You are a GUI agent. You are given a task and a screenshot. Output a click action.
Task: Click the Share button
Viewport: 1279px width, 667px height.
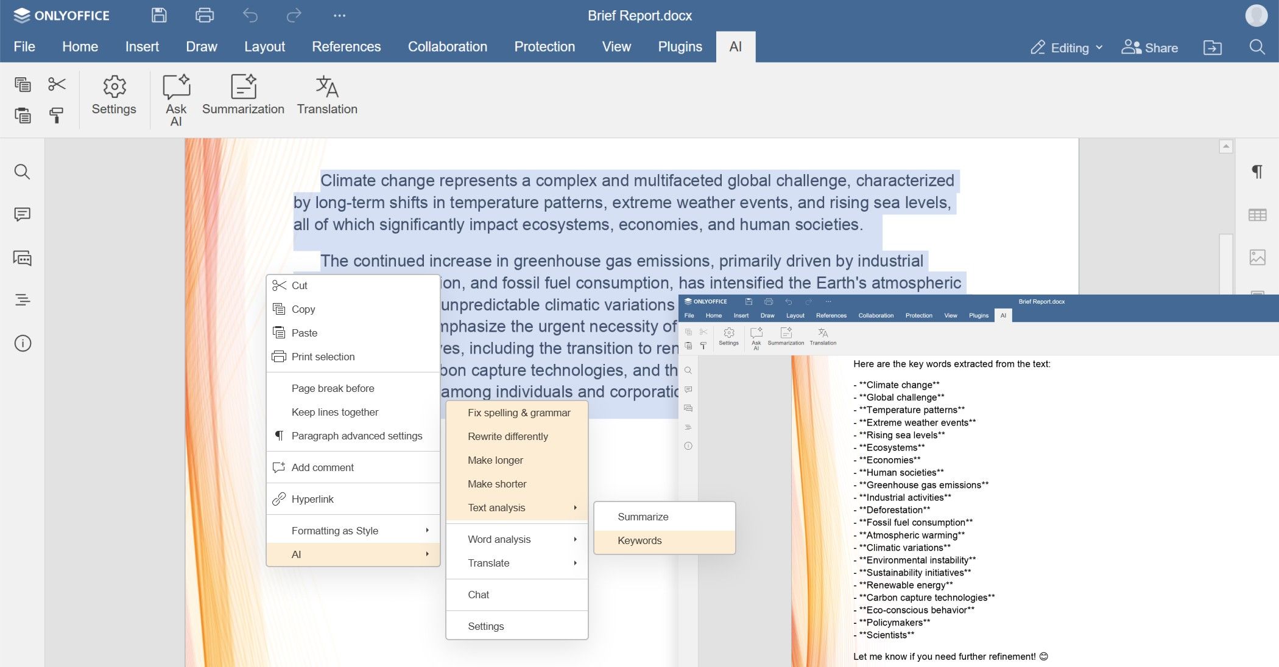point(1150,47)
